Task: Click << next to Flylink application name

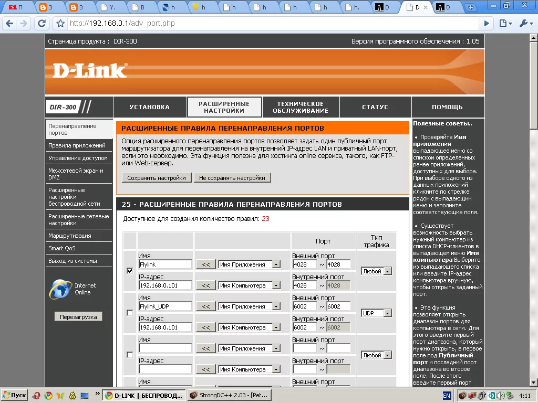Action: pyautogui.click(x=206, y=264)
